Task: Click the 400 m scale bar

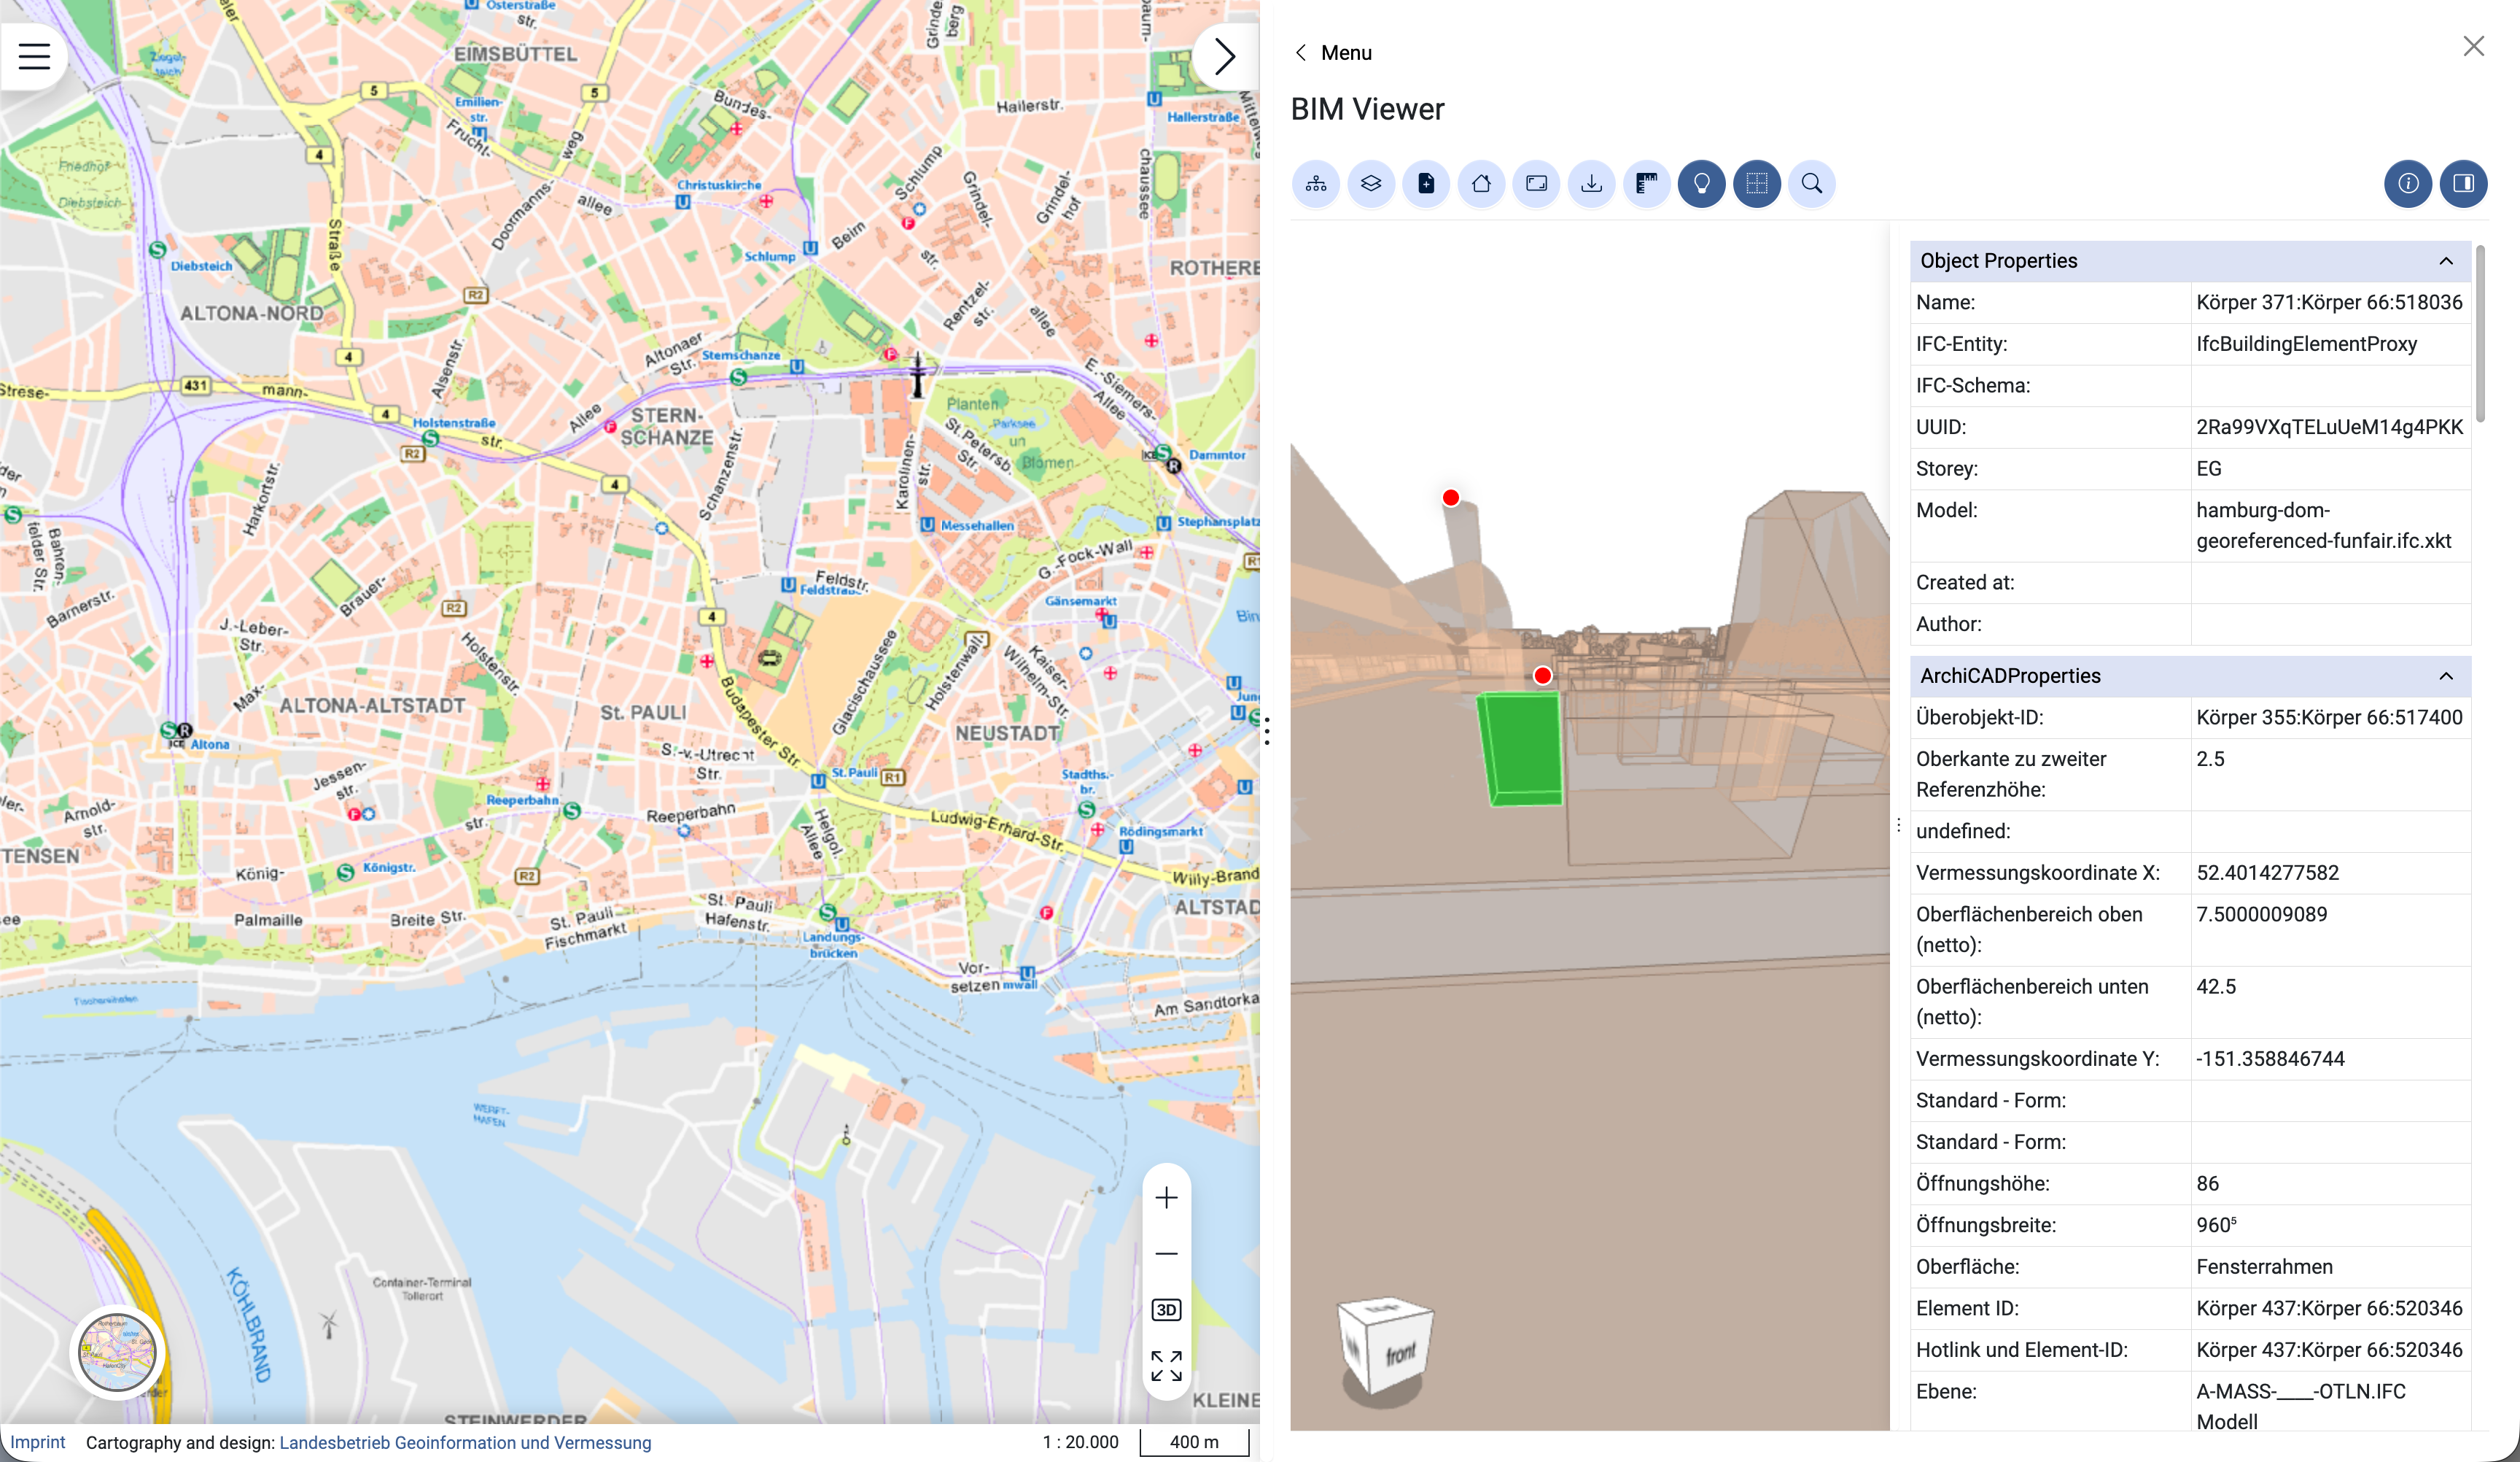Action: pos(1195,1442)
